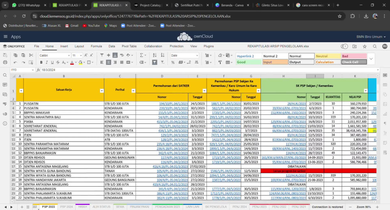Click the Cut scissors icon
Screen dimensions: 390x210
point(31,55)
